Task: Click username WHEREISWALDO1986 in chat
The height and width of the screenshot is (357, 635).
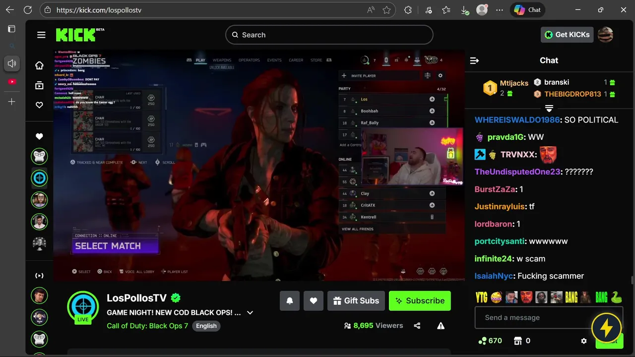Action: (517, 120)
